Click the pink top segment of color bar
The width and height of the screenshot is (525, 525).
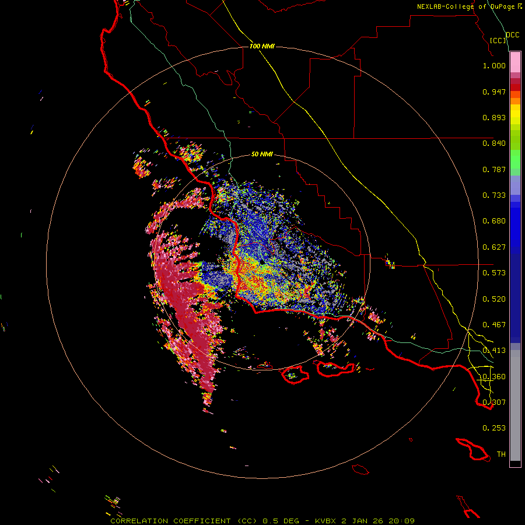(x=515, y=62)
